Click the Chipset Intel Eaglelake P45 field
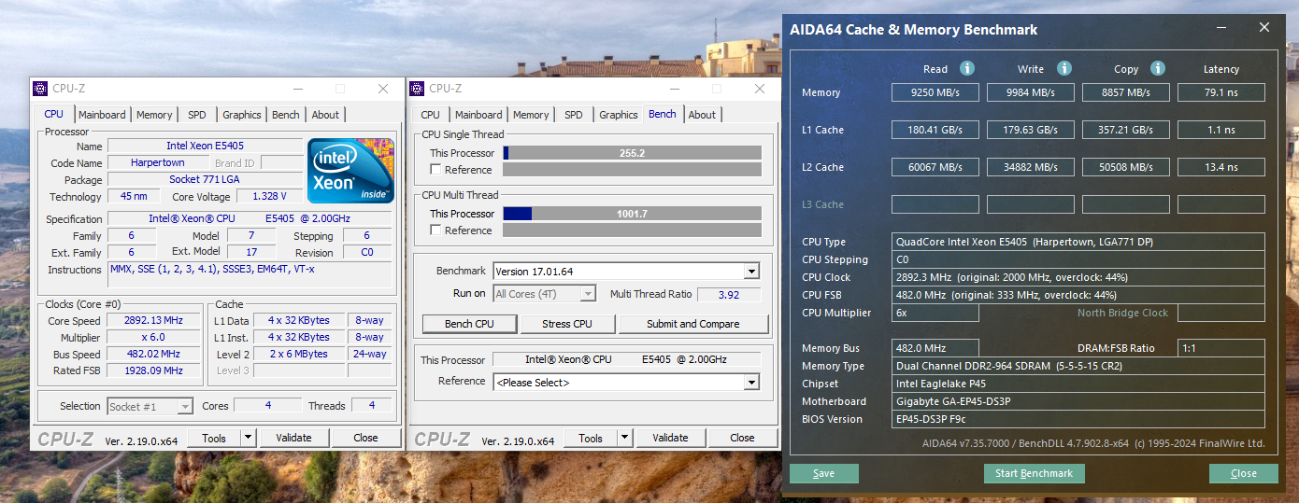The image size is (1299, 503). click(1078, 384)
